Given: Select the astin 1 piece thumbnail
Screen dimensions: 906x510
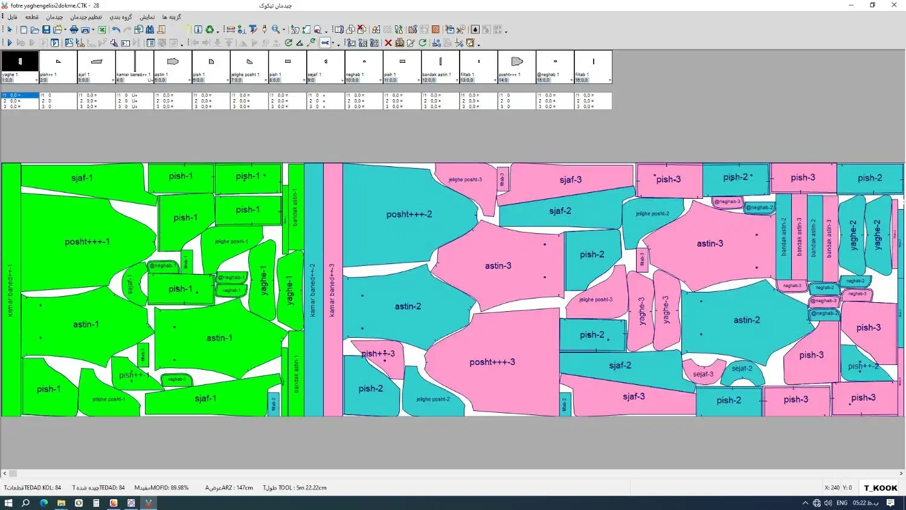Looking at the screenshot, I should coord(173,62).
